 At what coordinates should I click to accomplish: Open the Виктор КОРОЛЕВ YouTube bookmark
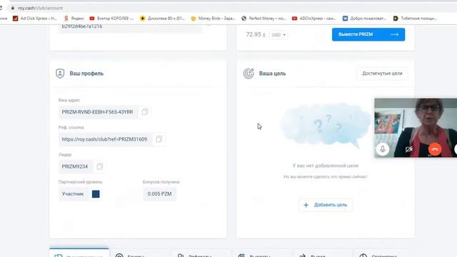click(112, 19)
